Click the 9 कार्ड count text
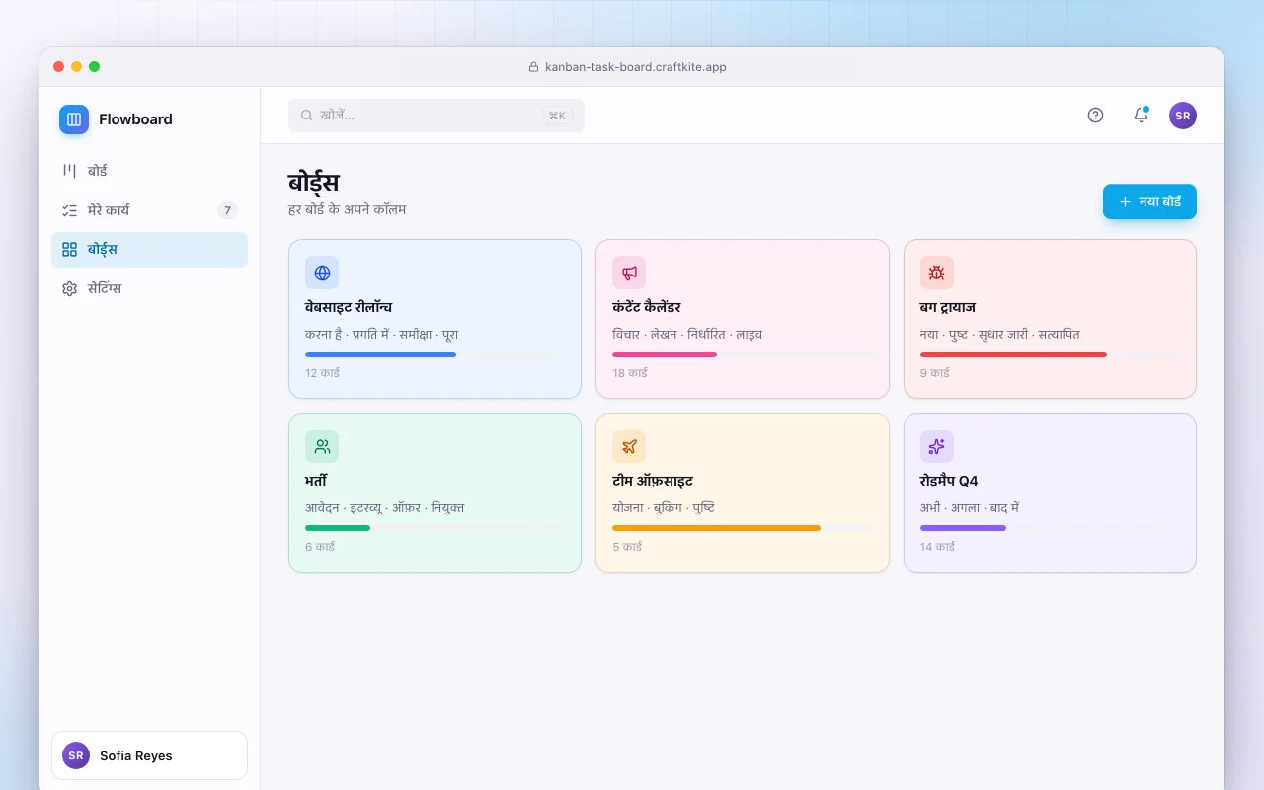The width and height of the screenshot is (1264, 790). click(x=935, y=373)
